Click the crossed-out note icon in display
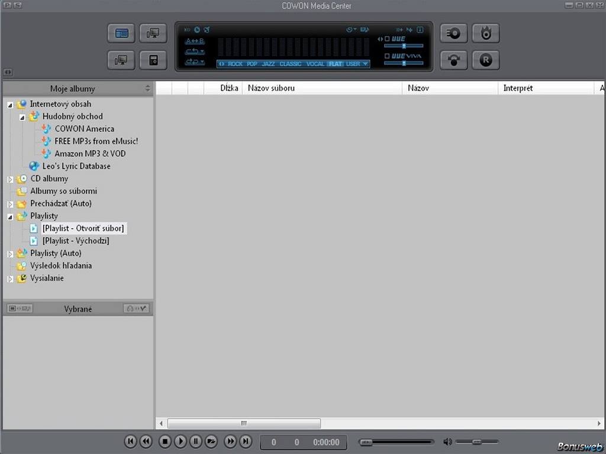The width and height of the screenshot is (606, 454). (207, 30)
